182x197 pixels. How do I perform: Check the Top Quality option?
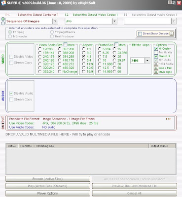click(x=156, y=52)
